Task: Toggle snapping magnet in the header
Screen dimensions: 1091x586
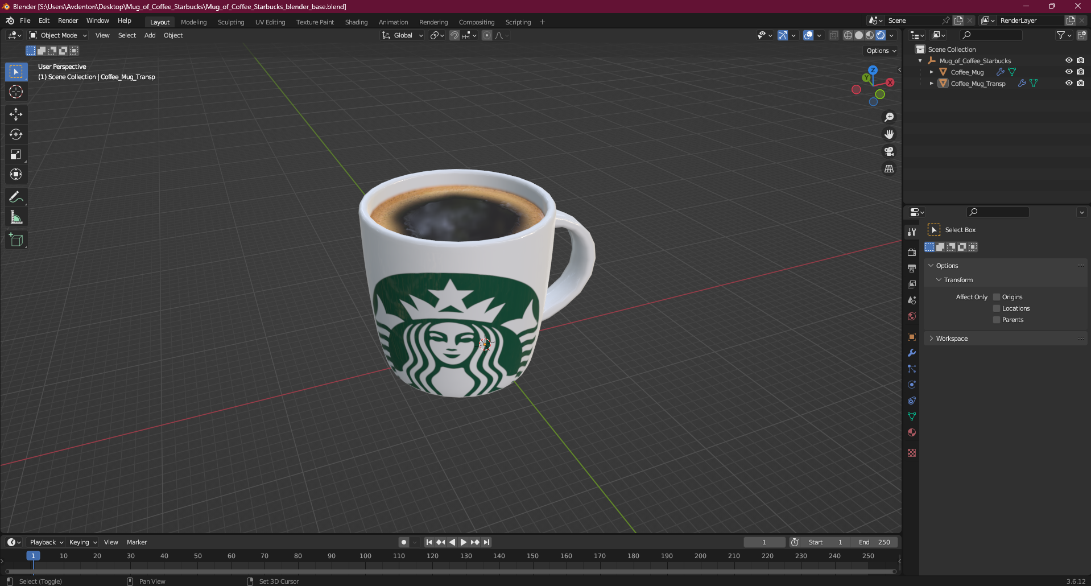Action: click(x=454, y=35)
